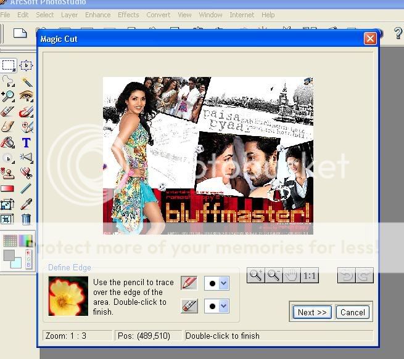
Task: Click the foreground color swatch in toolbox
Action: click(x=10, y=256)
